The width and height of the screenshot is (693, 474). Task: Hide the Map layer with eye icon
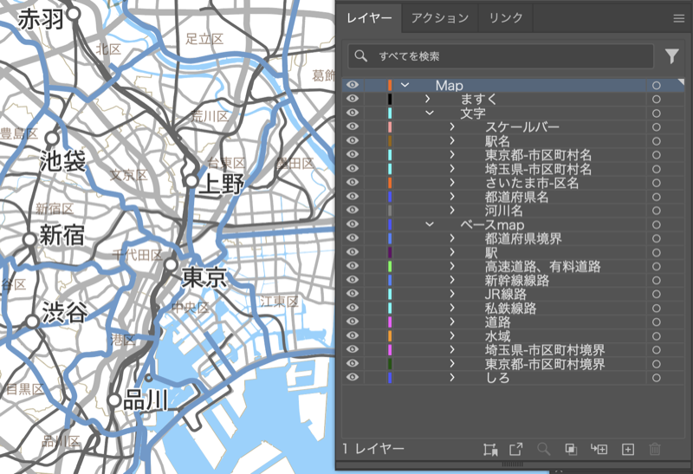tap(353, 86)
